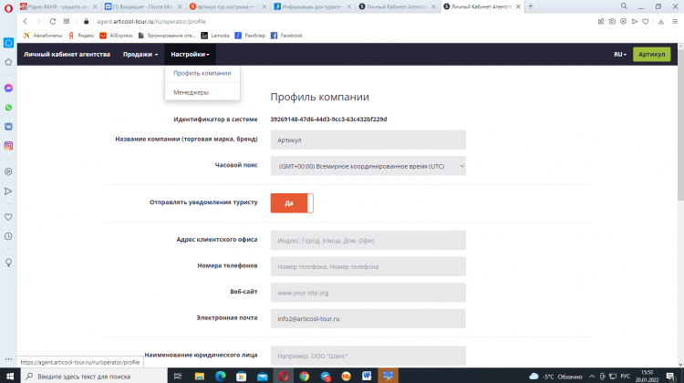Viewport: 684px width, 383px height.
Task: Open Рамблер bookmark
Action: tap(250, 36)
